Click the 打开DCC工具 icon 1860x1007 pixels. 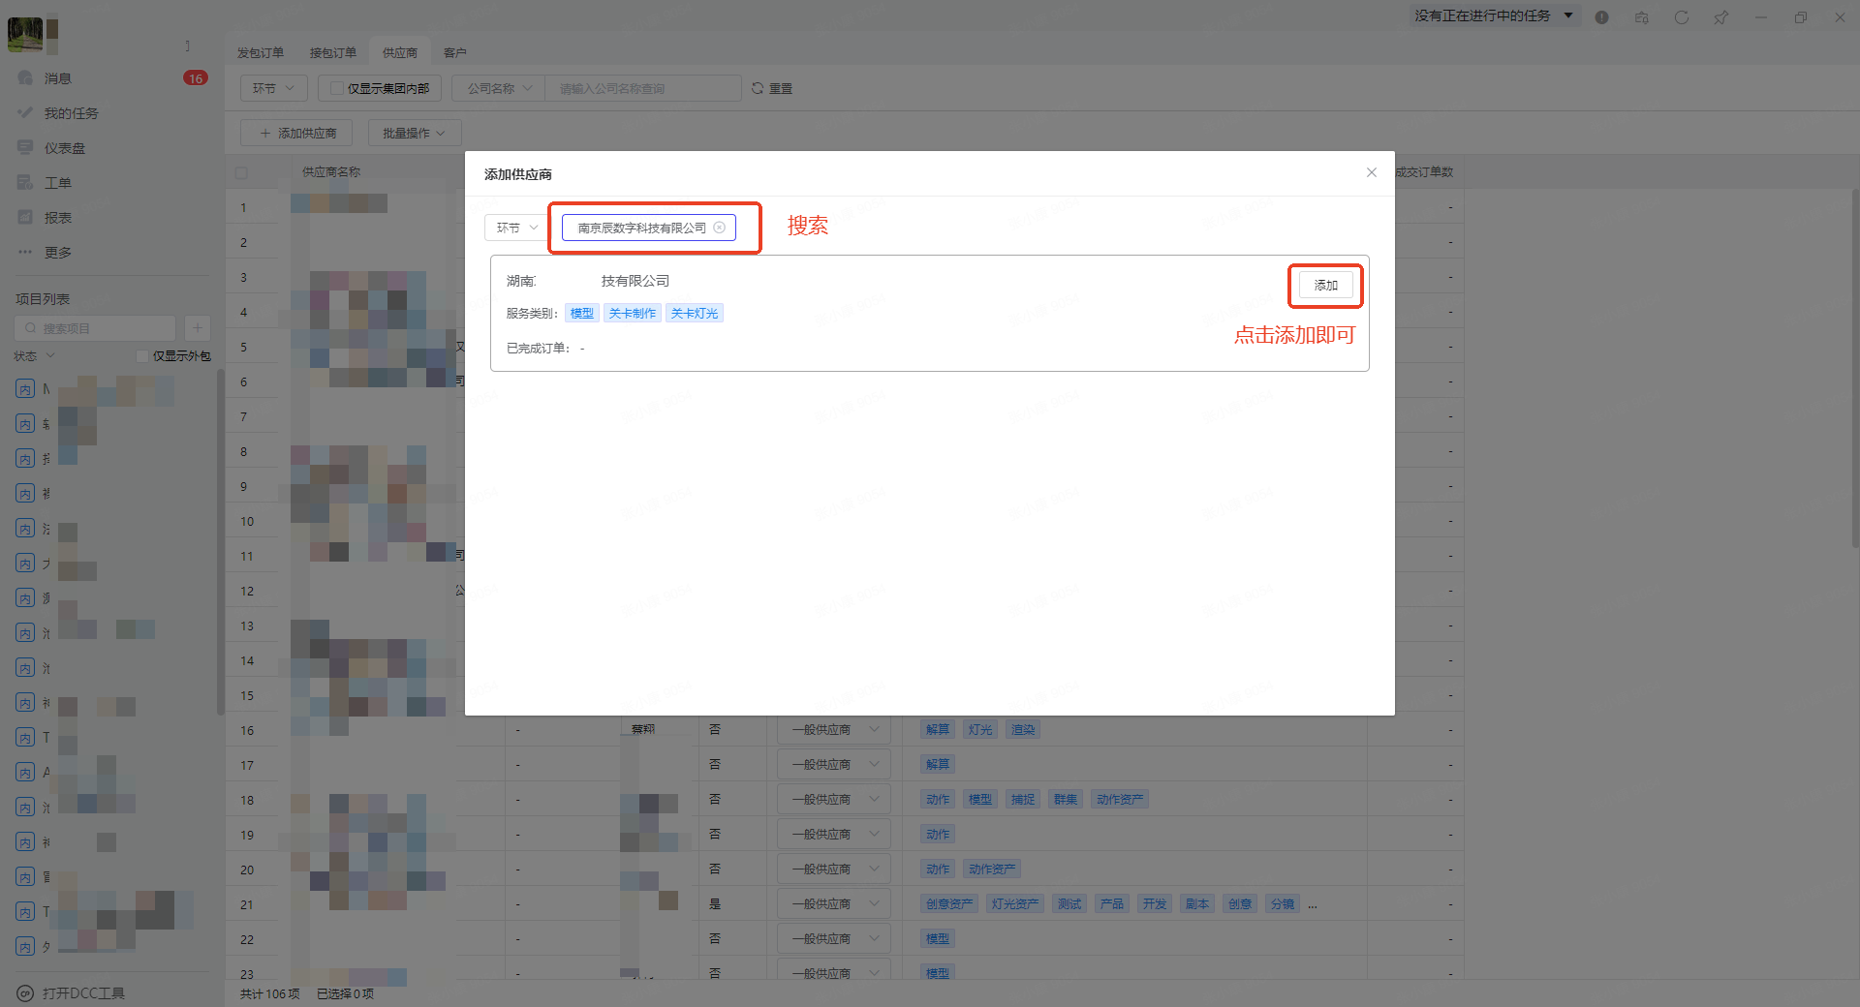[25, 993]
